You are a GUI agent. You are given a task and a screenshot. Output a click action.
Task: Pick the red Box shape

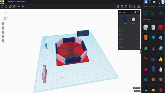pyautogui.click(x=161, y=27)
